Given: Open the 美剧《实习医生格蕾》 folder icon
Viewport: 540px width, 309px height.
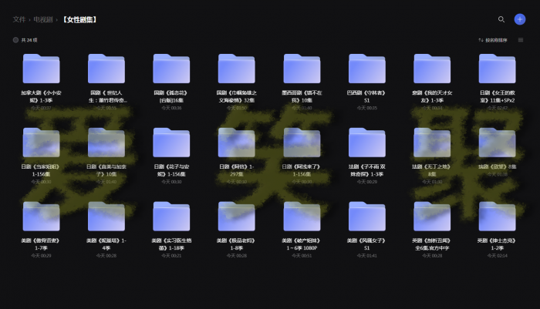Looking at the screenshot, I should click(171, 217).
